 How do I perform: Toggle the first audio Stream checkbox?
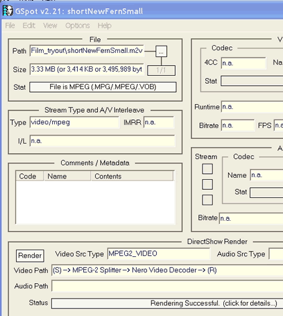coord(207,168)
